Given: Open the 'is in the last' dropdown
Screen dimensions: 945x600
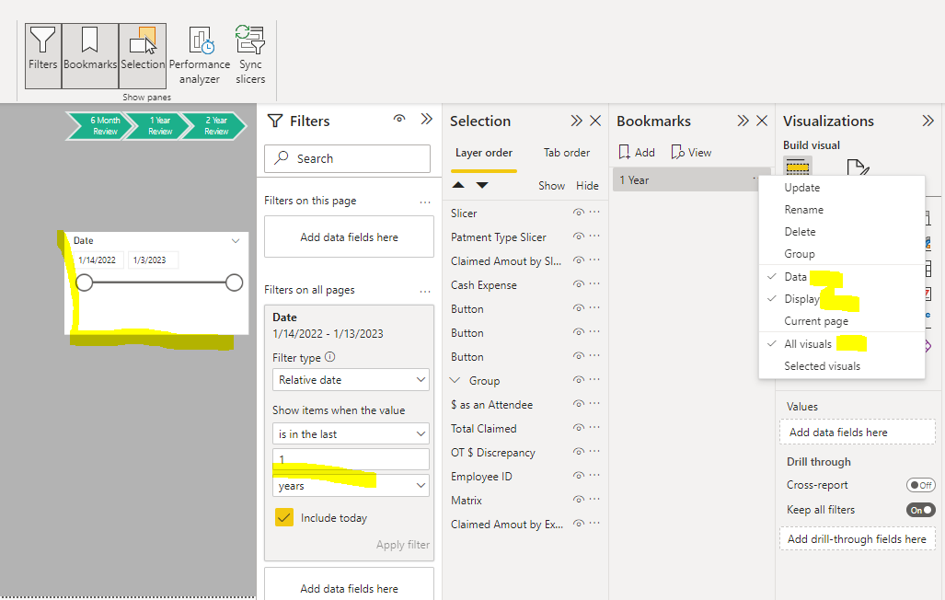Looking at the screenshot, I should (x=351, y=434).
